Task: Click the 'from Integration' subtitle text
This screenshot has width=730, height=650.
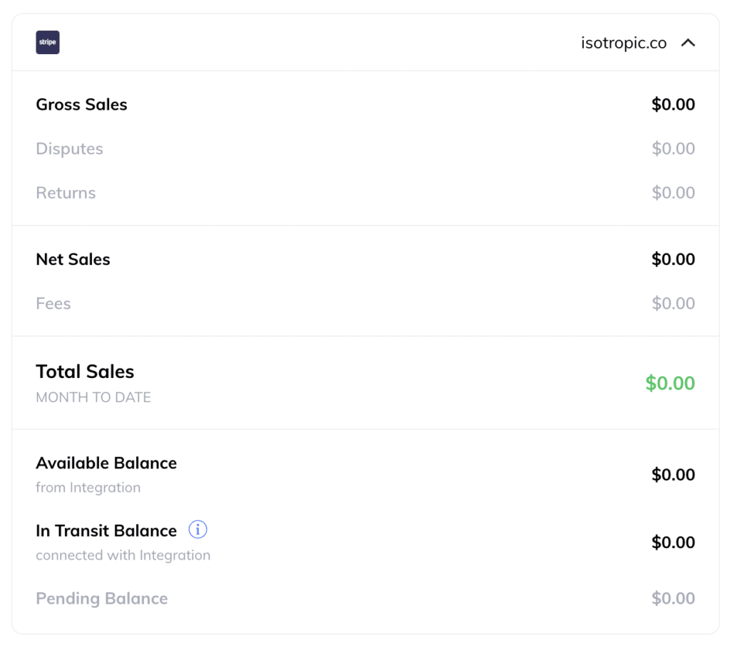Action: (x=88, y=487)
